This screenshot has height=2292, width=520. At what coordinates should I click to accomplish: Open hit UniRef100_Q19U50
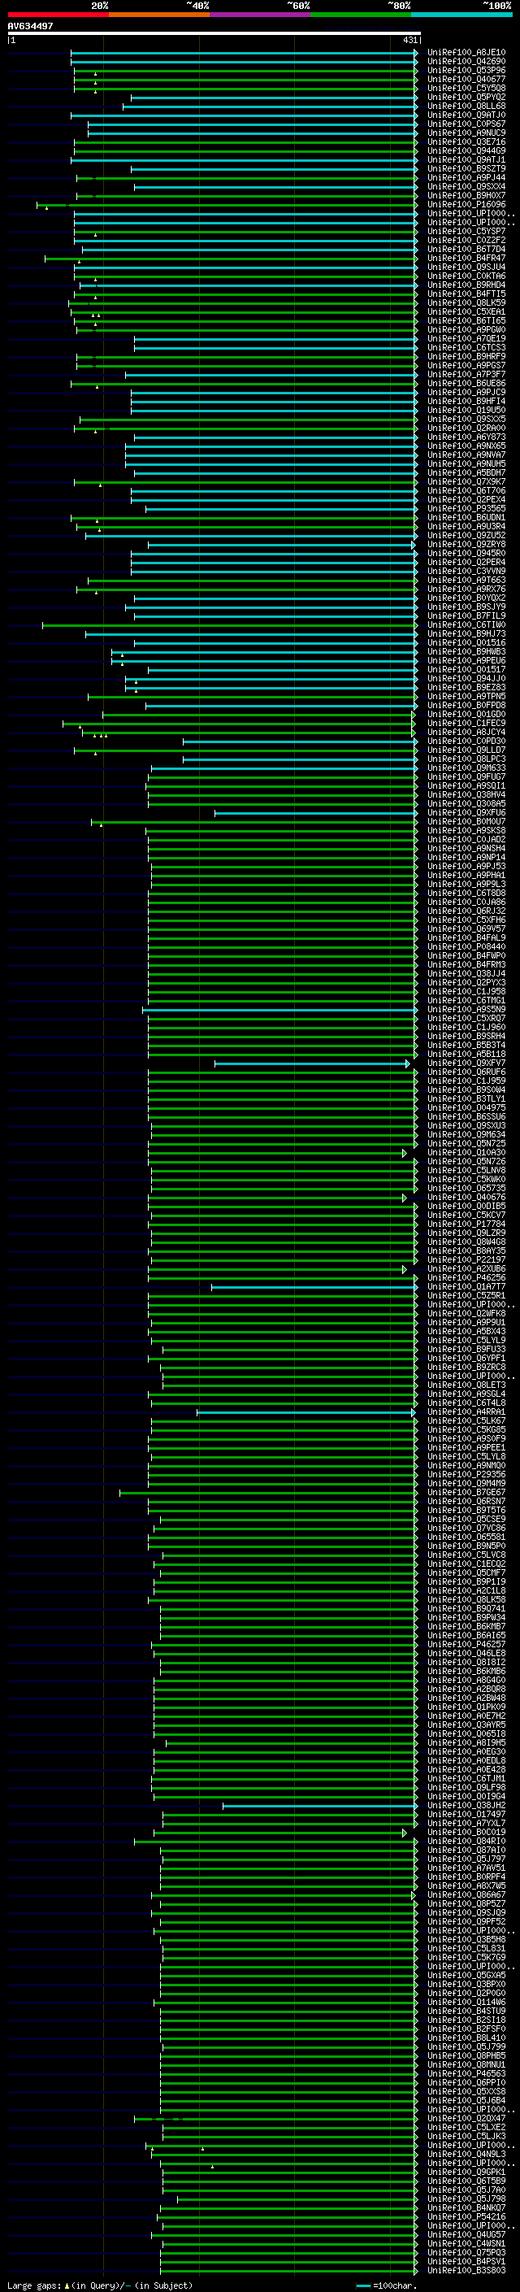click(466, 410)
